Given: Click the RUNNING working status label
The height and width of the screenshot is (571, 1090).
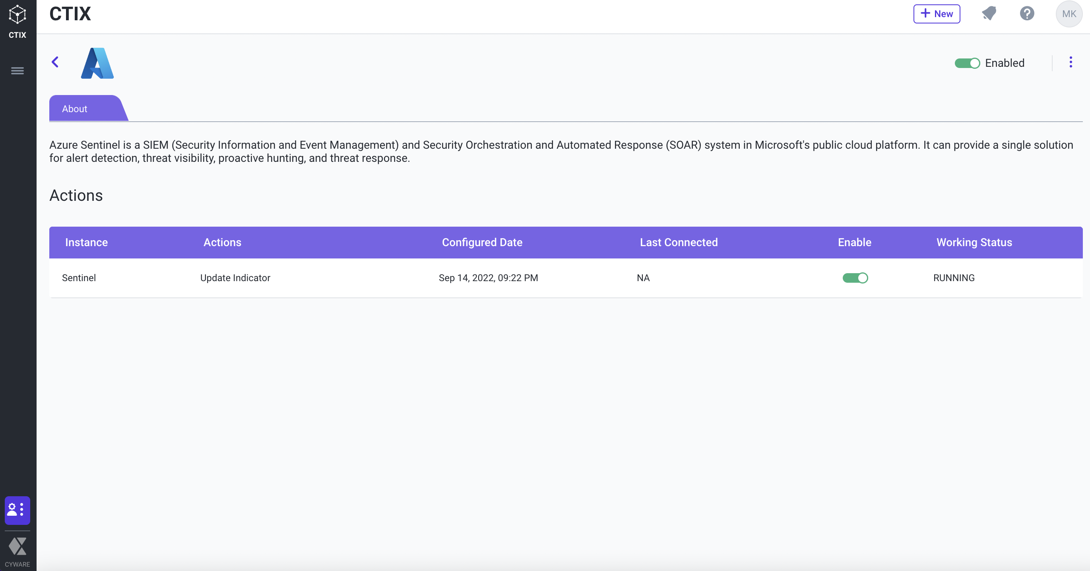Looking at the screenshot, I should (x=953, y=278).
